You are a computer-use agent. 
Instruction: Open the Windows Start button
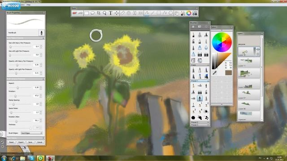click(x=4, y=158)
